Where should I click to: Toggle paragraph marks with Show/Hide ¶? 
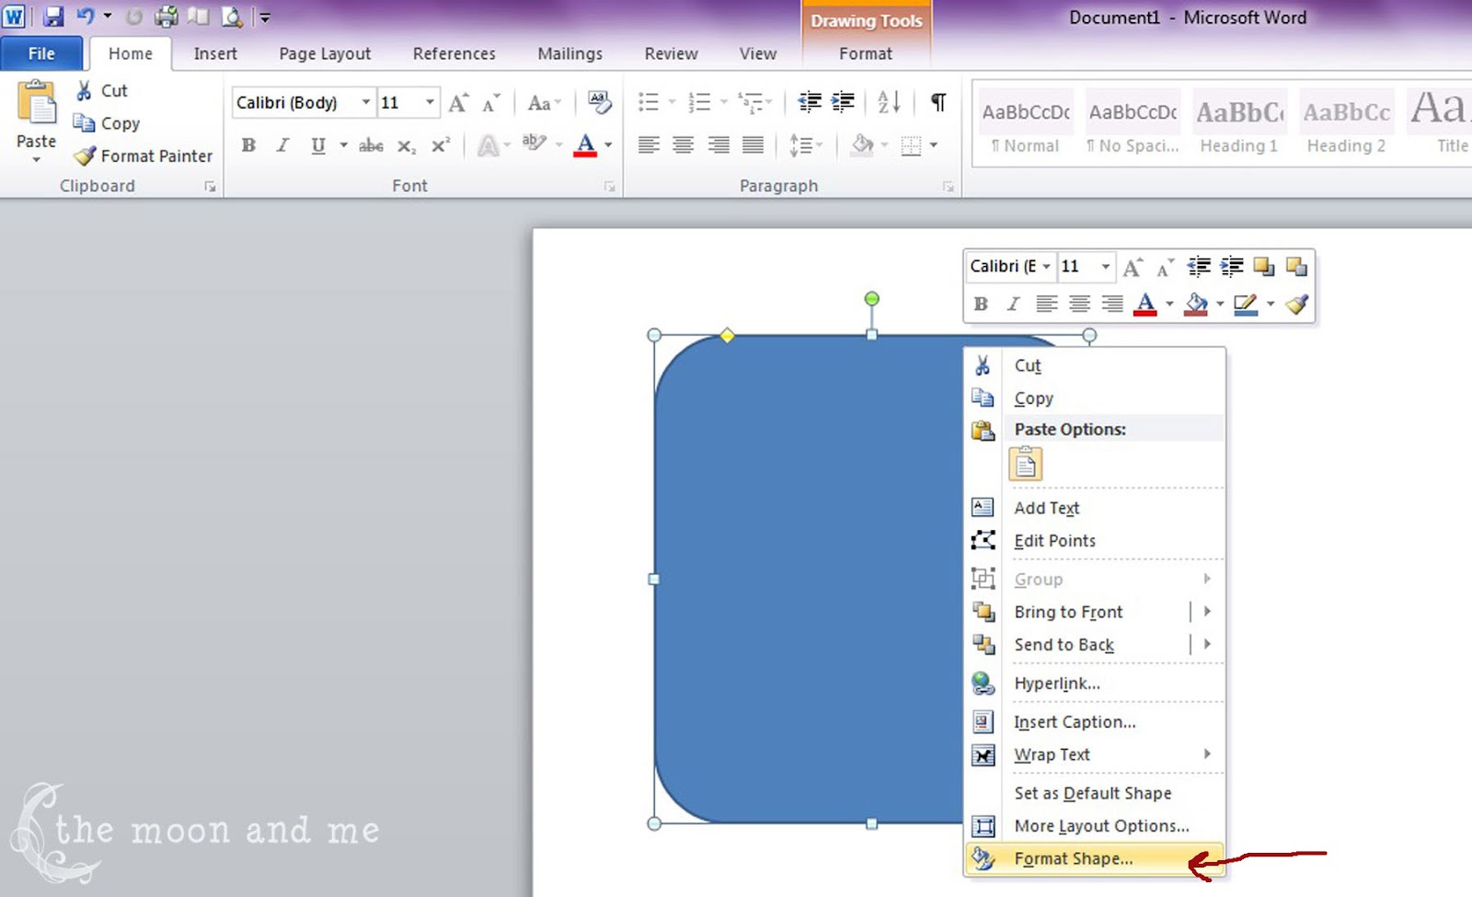pyautogui.click(x=937, y=102)
